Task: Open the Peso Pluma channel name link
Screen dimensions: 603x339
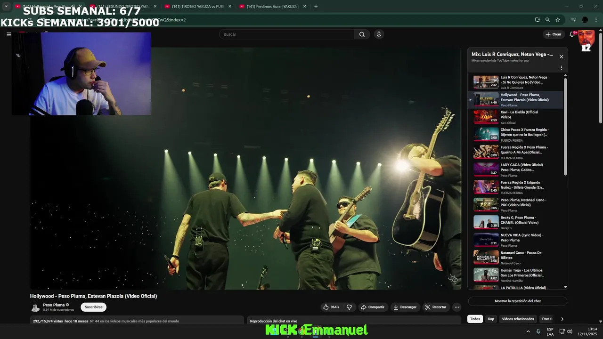Action: pos(54,305)
